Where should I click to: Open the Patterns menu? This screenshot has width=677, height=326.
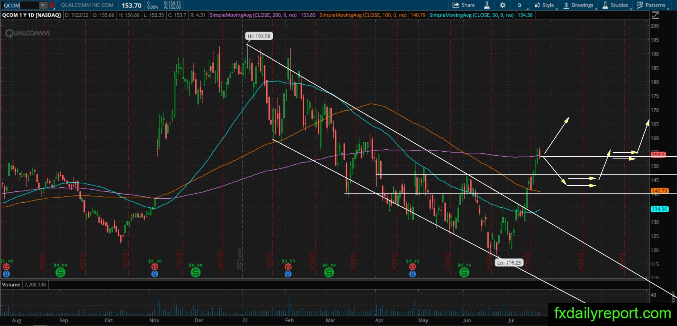651,5
